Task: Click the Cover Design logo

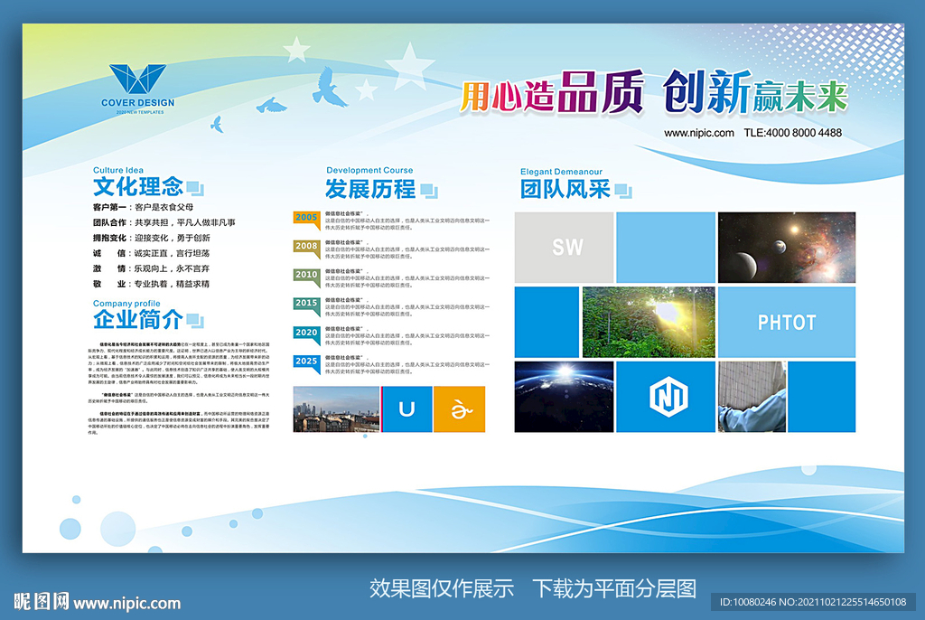Action: click(138, 89)
